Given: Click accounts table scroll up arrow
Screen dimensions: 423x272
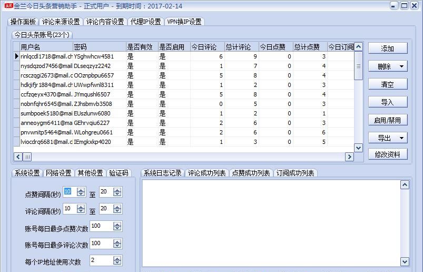Looking at the screenshot, I should click(x=358, y=47).
